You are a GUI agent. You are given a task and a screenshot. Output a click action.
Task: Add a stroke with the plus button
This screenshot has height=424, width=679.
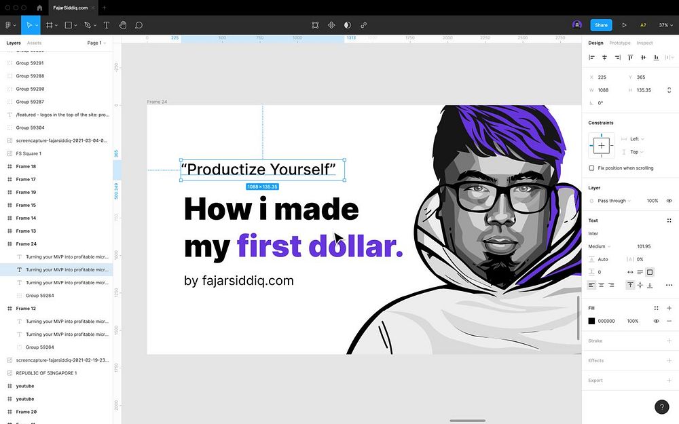669,341
